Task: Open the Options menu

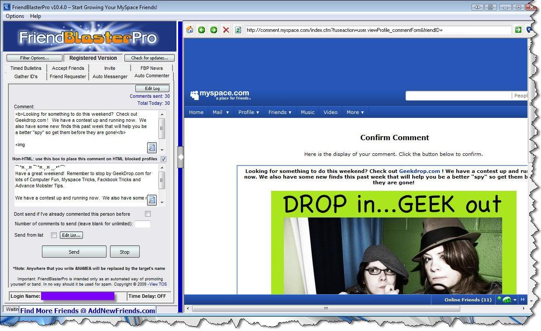Action: [x=15, y=16]
